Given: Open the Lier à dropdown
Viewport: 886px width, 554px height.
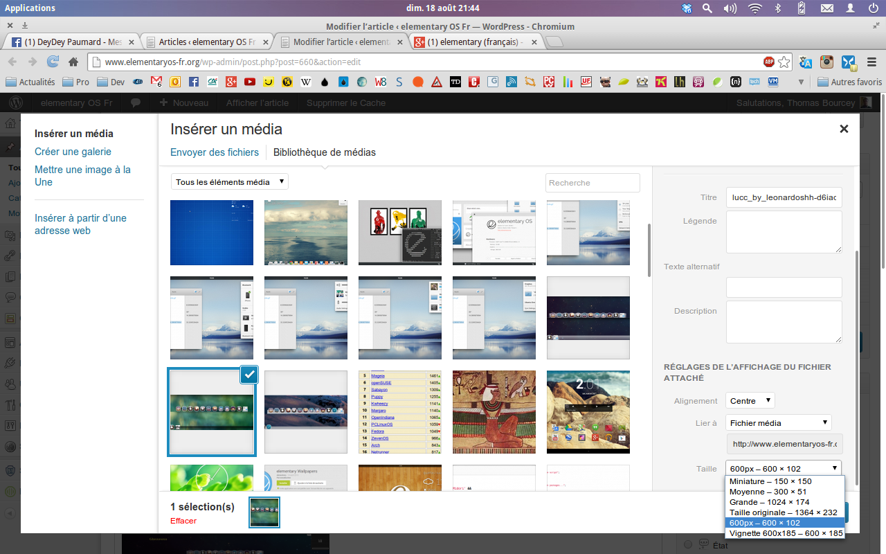Looking at the screenshot, I should click(779, 422).
